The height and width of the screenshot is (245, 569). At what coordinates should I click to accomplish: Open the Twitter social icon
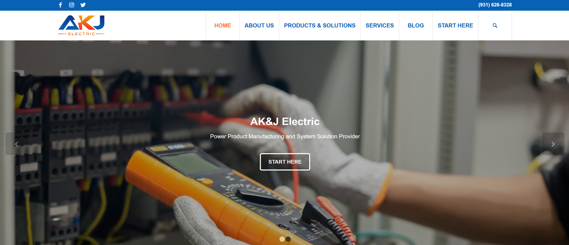coord(83,5)
